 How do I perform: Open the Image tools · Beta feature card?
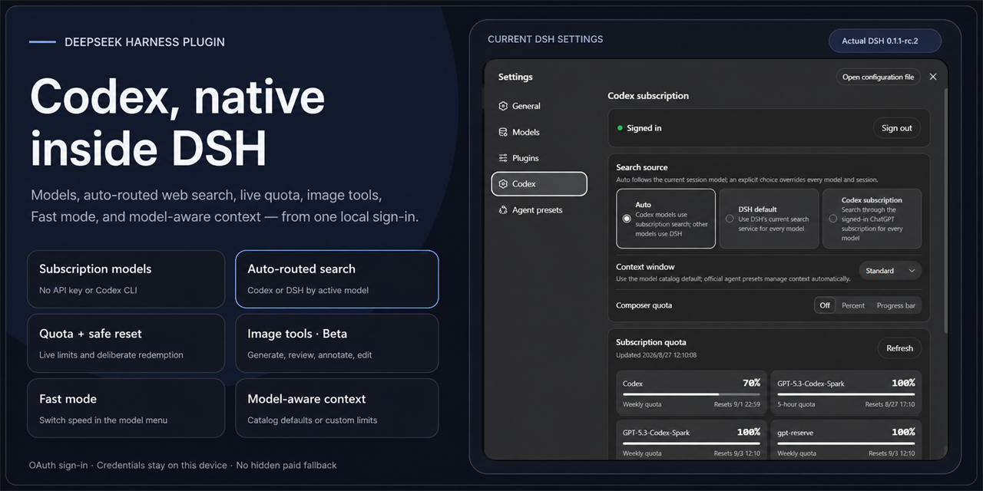point(337,343)
